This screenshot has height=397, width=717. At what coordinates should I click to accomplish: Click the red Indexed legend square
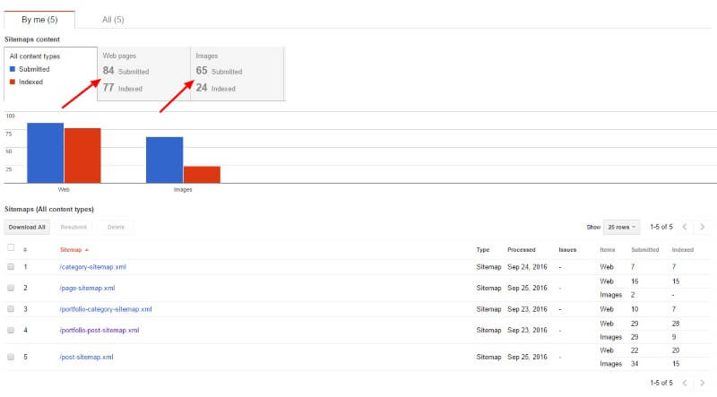click(13, 82)
